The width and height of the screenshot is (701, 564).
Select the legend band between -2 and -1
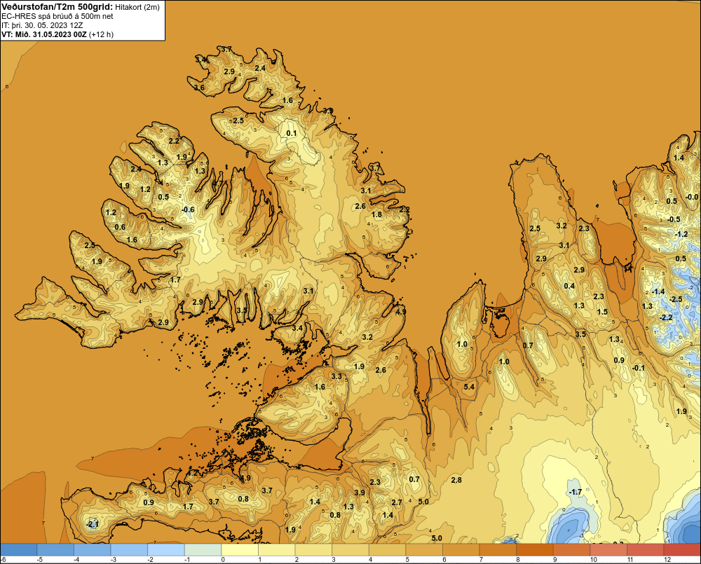coord(166,550)
